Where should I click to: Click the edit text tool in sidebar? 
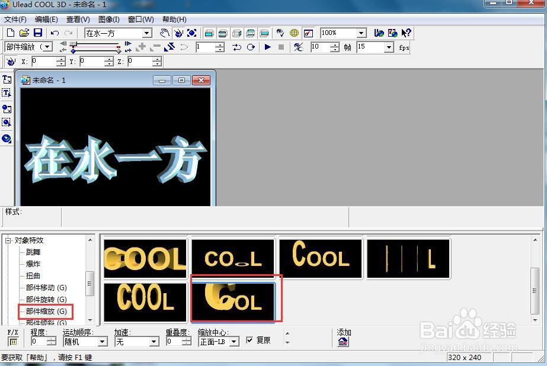point(7,93)
